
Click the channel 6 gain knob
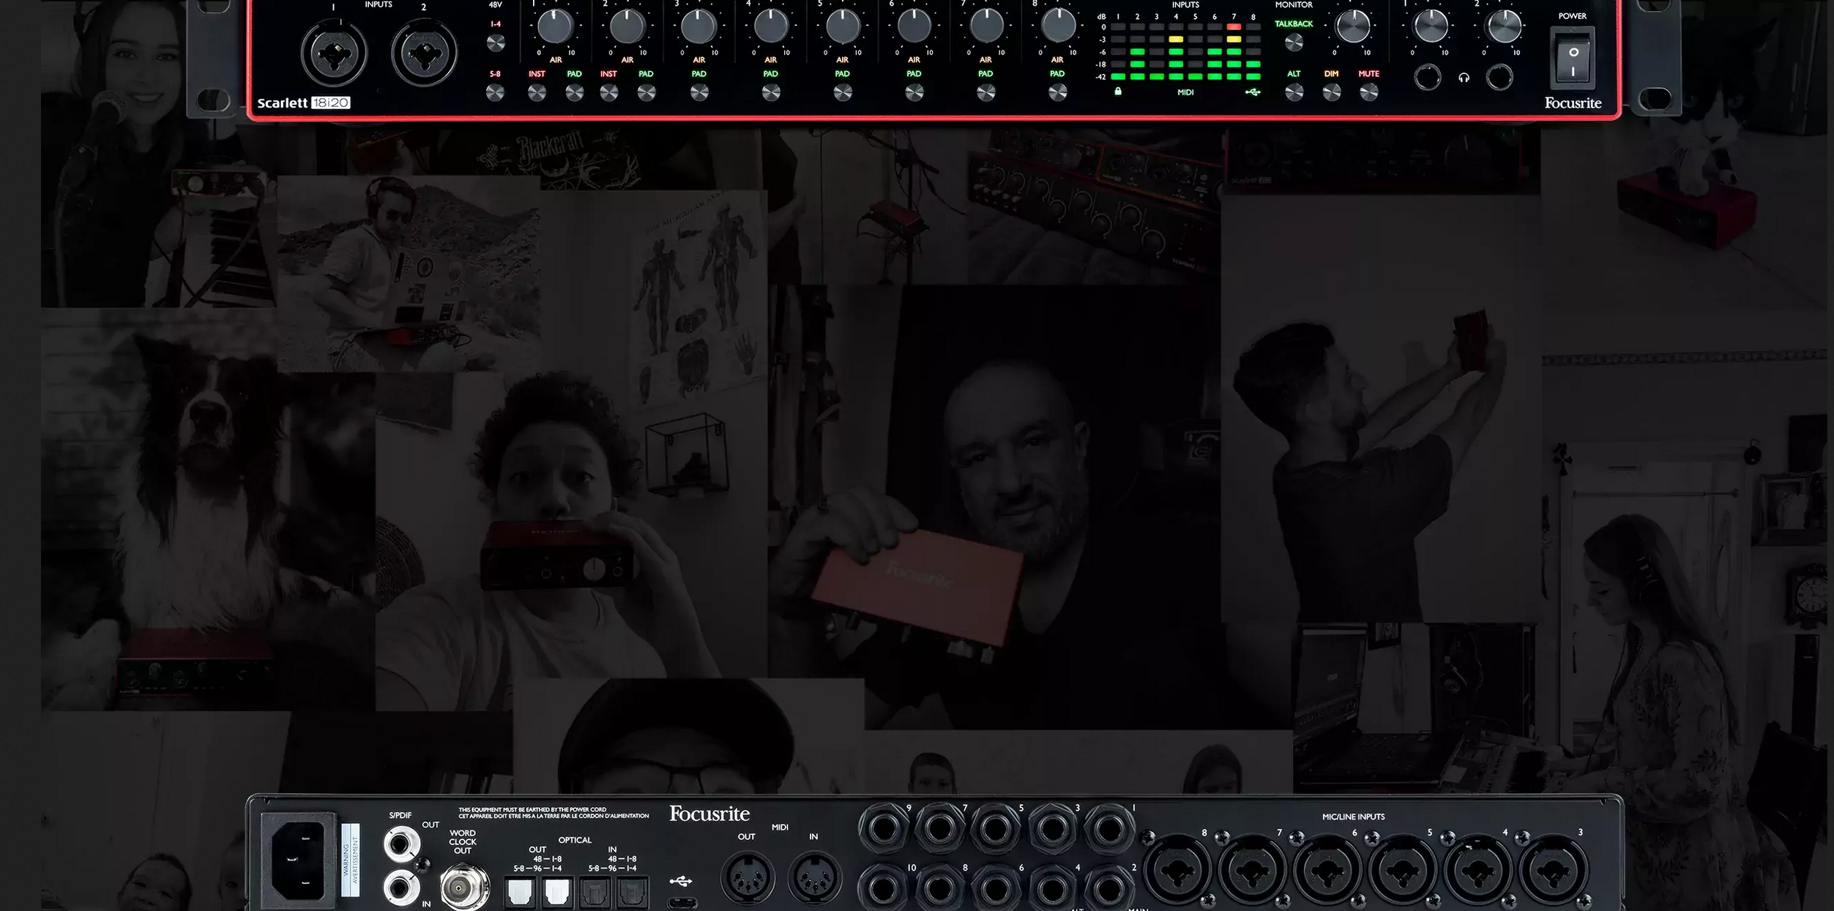[x=914, y=26]
